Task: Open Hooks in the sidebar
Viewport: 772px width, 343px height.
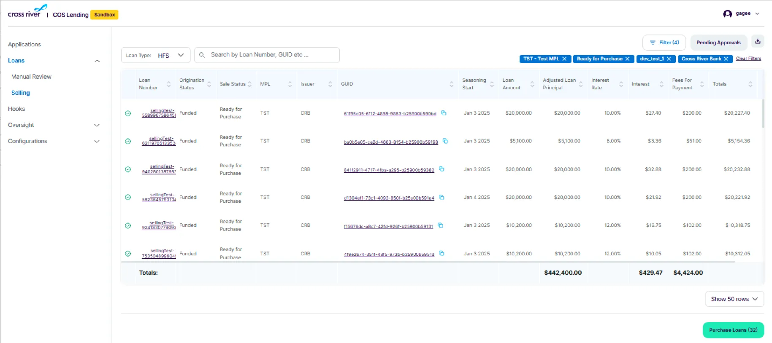Action: tap(16, 109)
